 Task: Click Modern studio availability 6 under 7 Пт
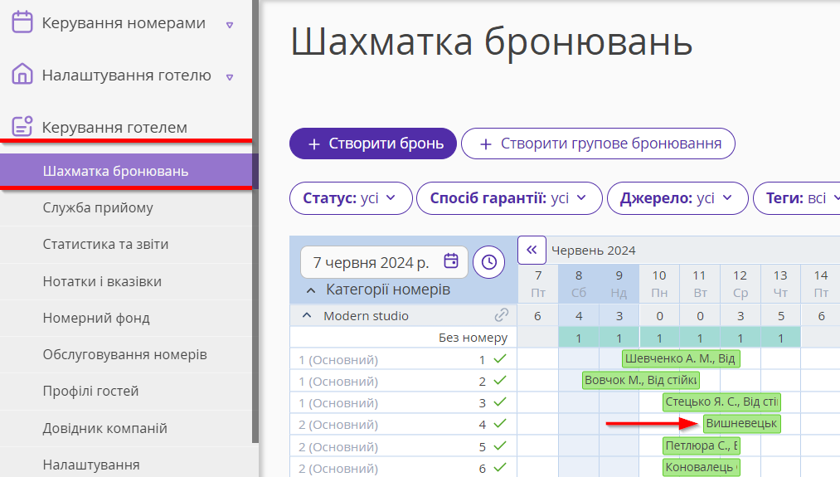tap(538, 316)
